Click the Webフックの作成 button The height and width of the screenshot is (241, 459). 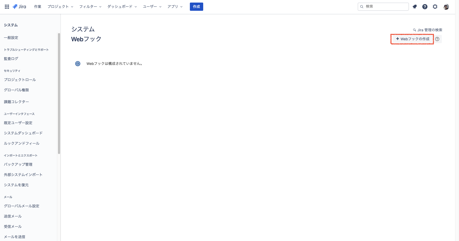(x=413, y=39)
